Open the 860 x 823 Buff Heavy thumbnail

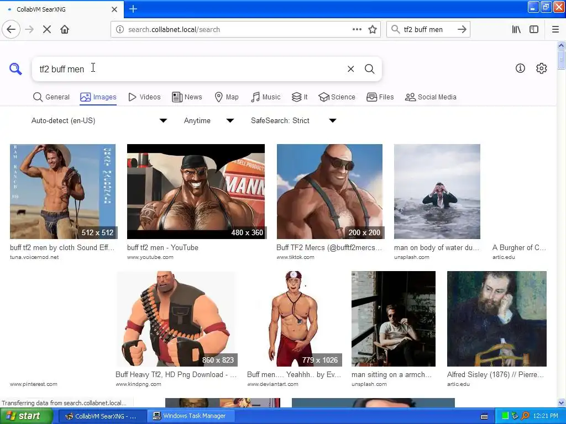[x=176, y=319]
